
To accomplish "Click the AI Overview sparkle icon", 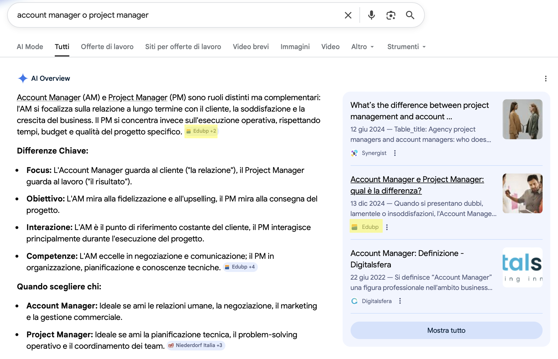I will 23,78.
